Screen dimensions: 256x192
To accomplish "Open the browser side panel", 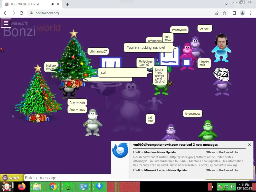I will (234, 13).
